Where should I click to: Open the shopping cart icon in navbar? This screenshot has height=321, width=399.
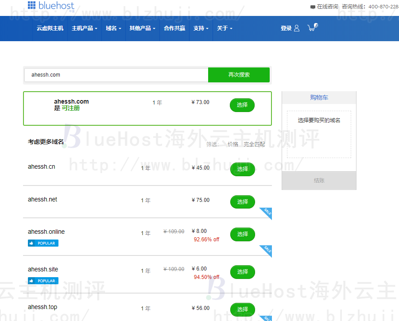tap(313, 27)
